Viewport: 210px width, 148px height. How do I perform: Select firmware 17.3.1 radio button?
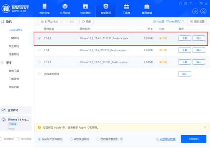point(39,62)
